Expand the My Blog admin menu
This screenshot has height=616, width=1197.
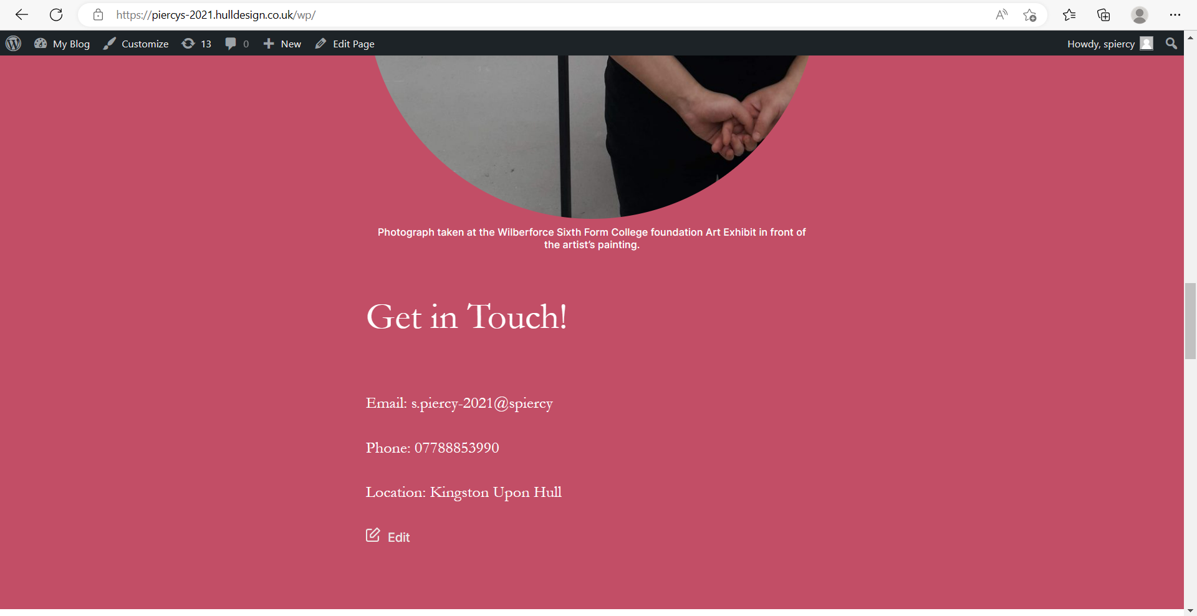62,44
